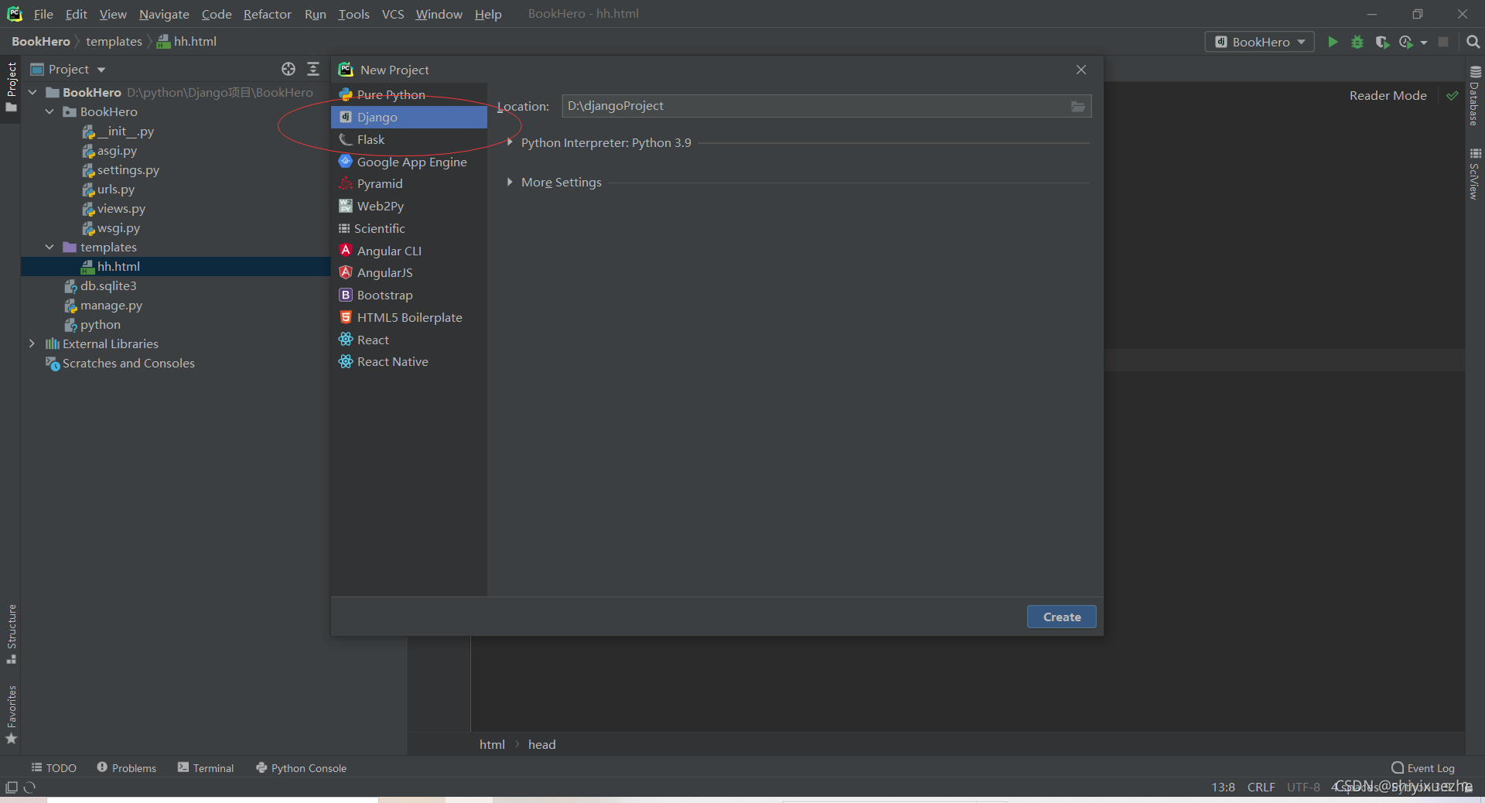
Task: Click Run with Coverage icon
Action: [x=1382, y=42]
